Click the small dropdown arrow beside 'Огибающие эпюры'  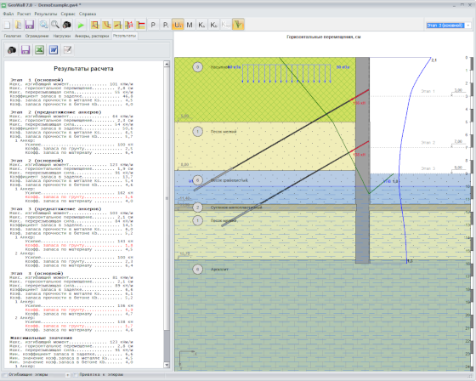coord(67,375)
